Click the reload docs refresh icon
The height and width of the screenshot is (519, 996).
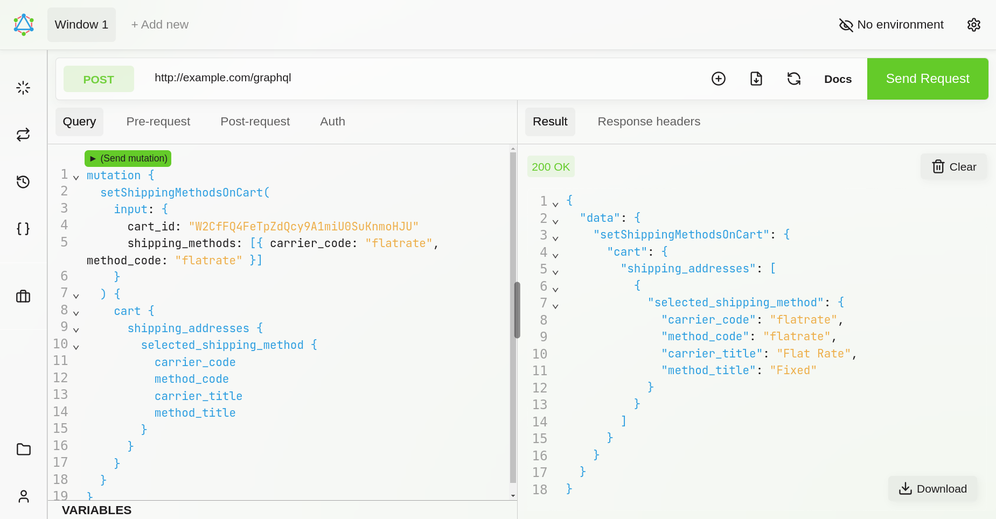pyautogui.click(x=793, y=79)
